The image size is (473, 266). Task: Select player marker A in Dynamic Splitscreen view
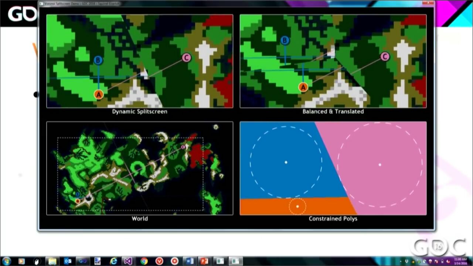98,95
